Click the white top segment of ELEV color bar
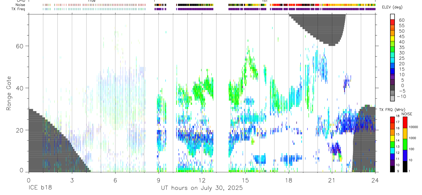Viewport: 422px width, 195px height. [392, 16]
